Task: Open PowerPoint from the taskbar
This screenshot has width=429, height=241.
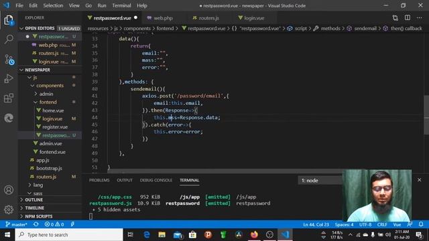Action: [208, 235]
